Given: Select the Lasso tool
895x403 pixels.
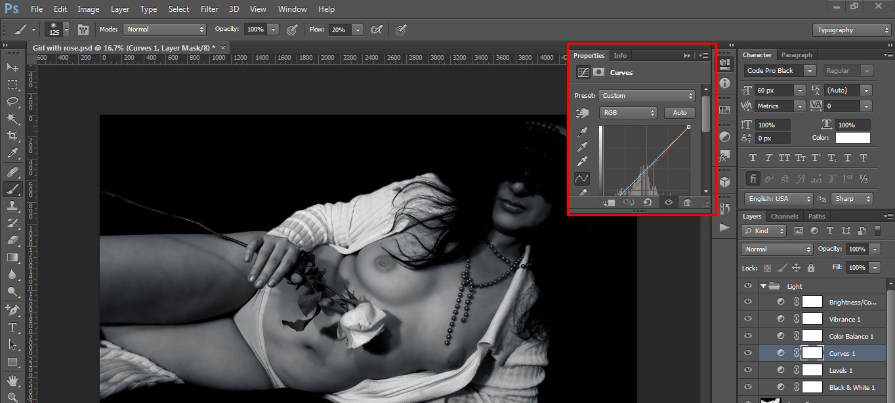Looking at the screenshot, I should (x=12, y=102).
